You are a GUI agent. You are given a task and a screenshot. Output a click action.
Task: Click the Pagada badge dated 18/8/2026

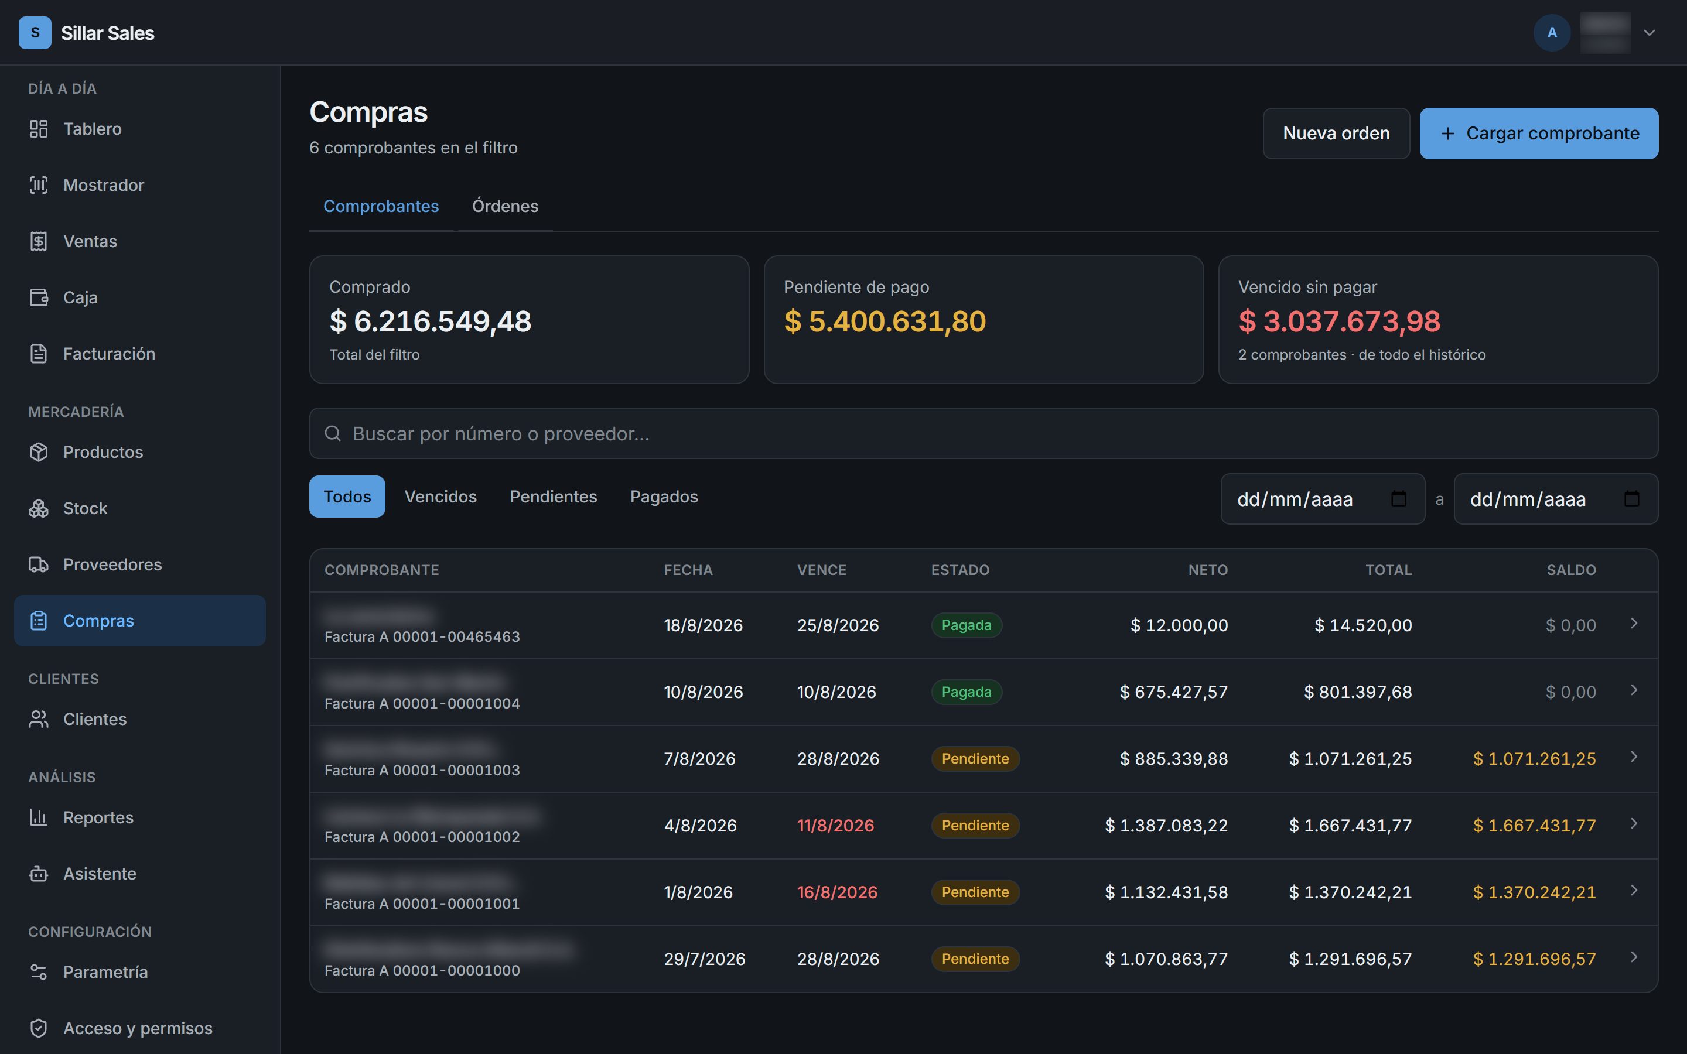(x=966, y=625)
